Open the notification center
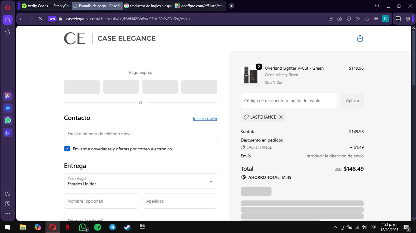Screen dimensions: 416x233 407,228
